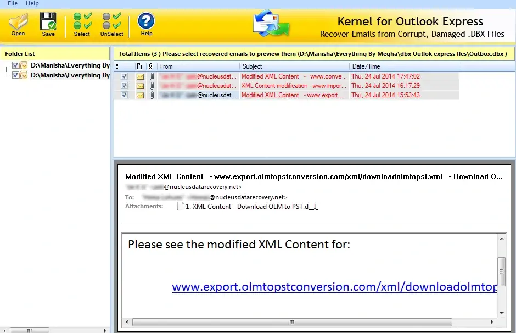The height and width of the screenshot is (333, 516).
Task: Click folder list horizontal scrollbar thumb
Action: tap(30, 330)
